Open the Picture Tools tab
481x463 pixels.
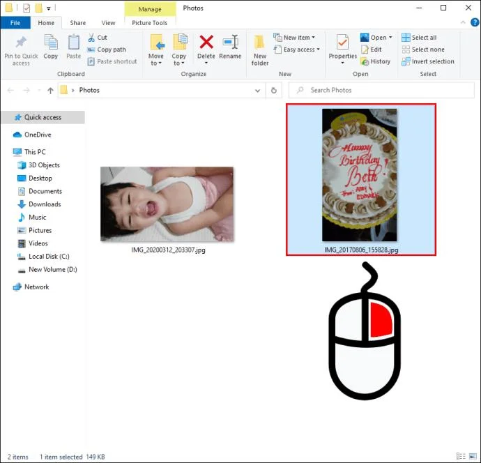coord(150,23)
